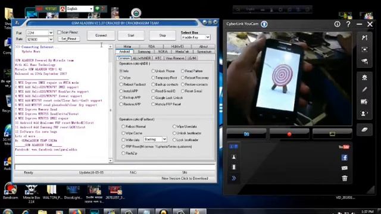This screenshot has height=214, width=381.
Task: Expand YouCam library double-arrow icon
Action: click(233, 178)
